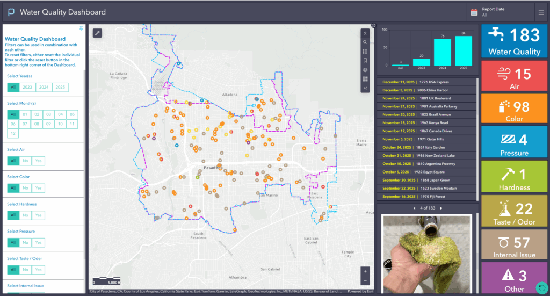Select the Water Quality faucet indicator
The width and height of the screenshot is (550, 296).
514,41
